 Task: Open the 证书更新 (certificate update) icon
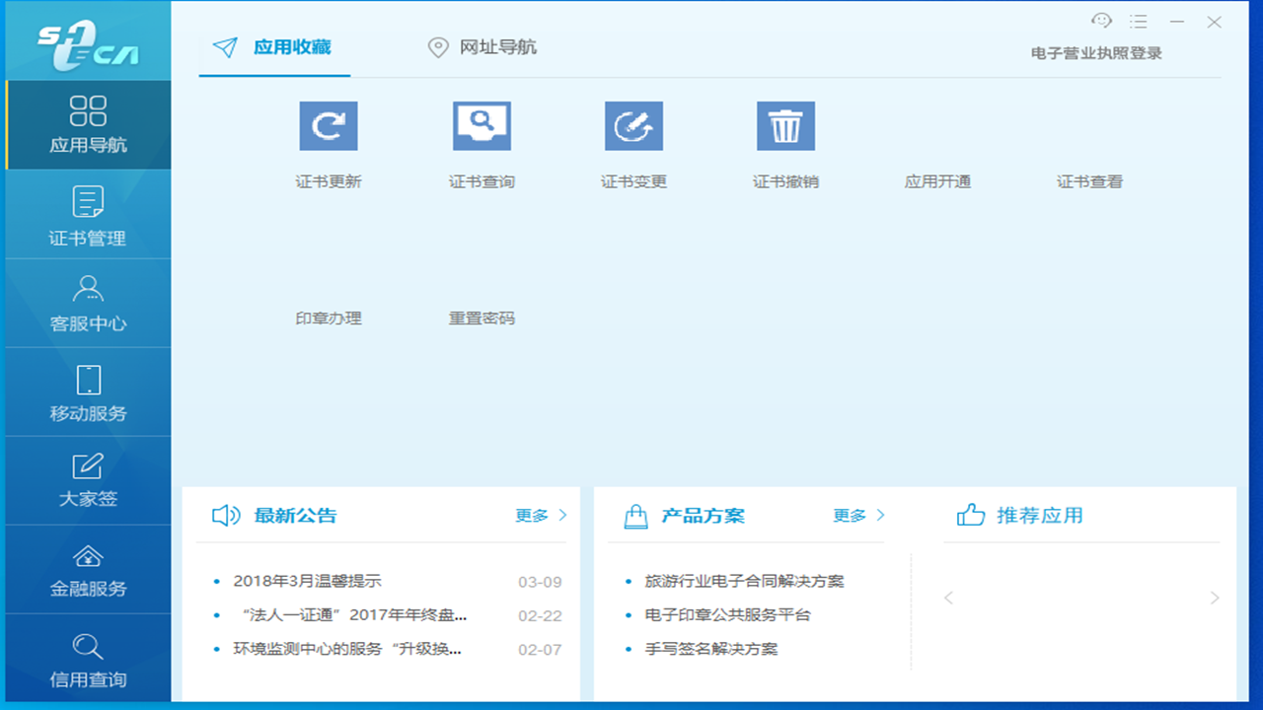pyautogui.click(x=329, y=125)
